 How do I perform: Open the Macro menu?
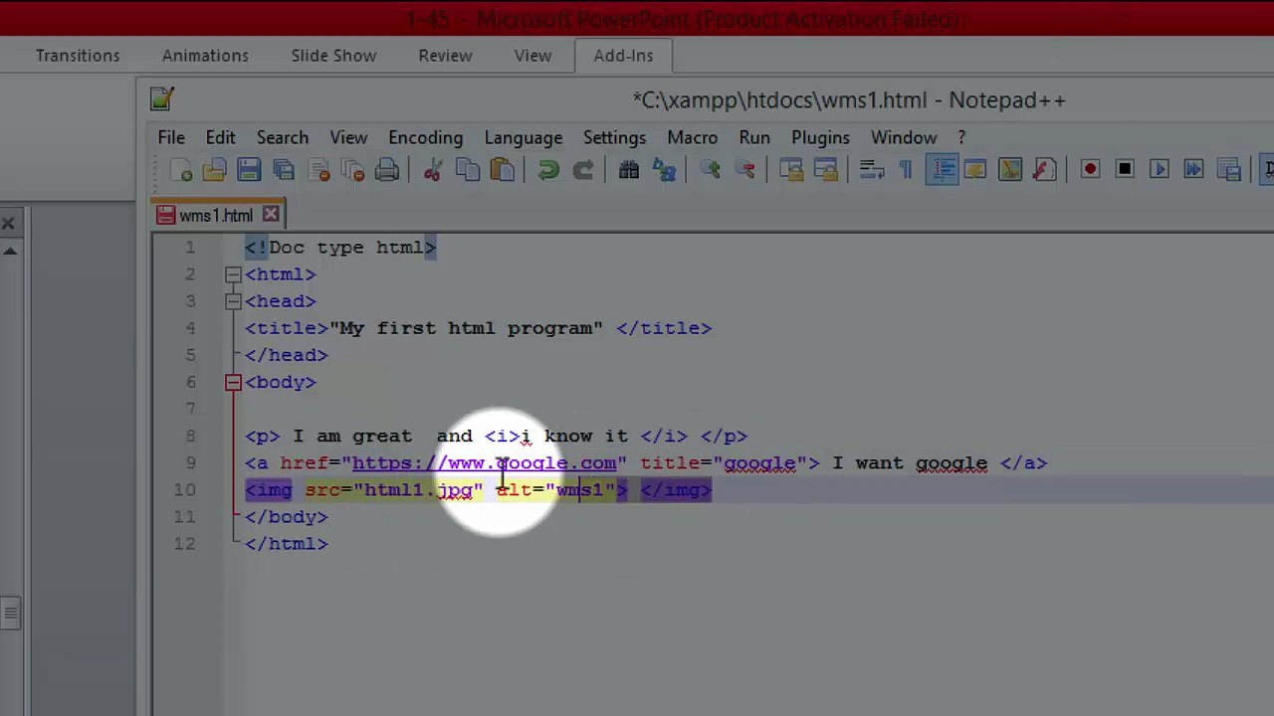692,137
